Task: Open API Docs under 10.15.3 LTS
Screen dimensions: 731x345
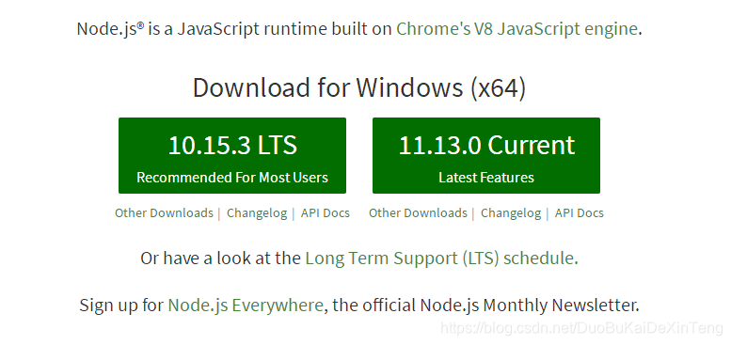Action: coord(326,213)
